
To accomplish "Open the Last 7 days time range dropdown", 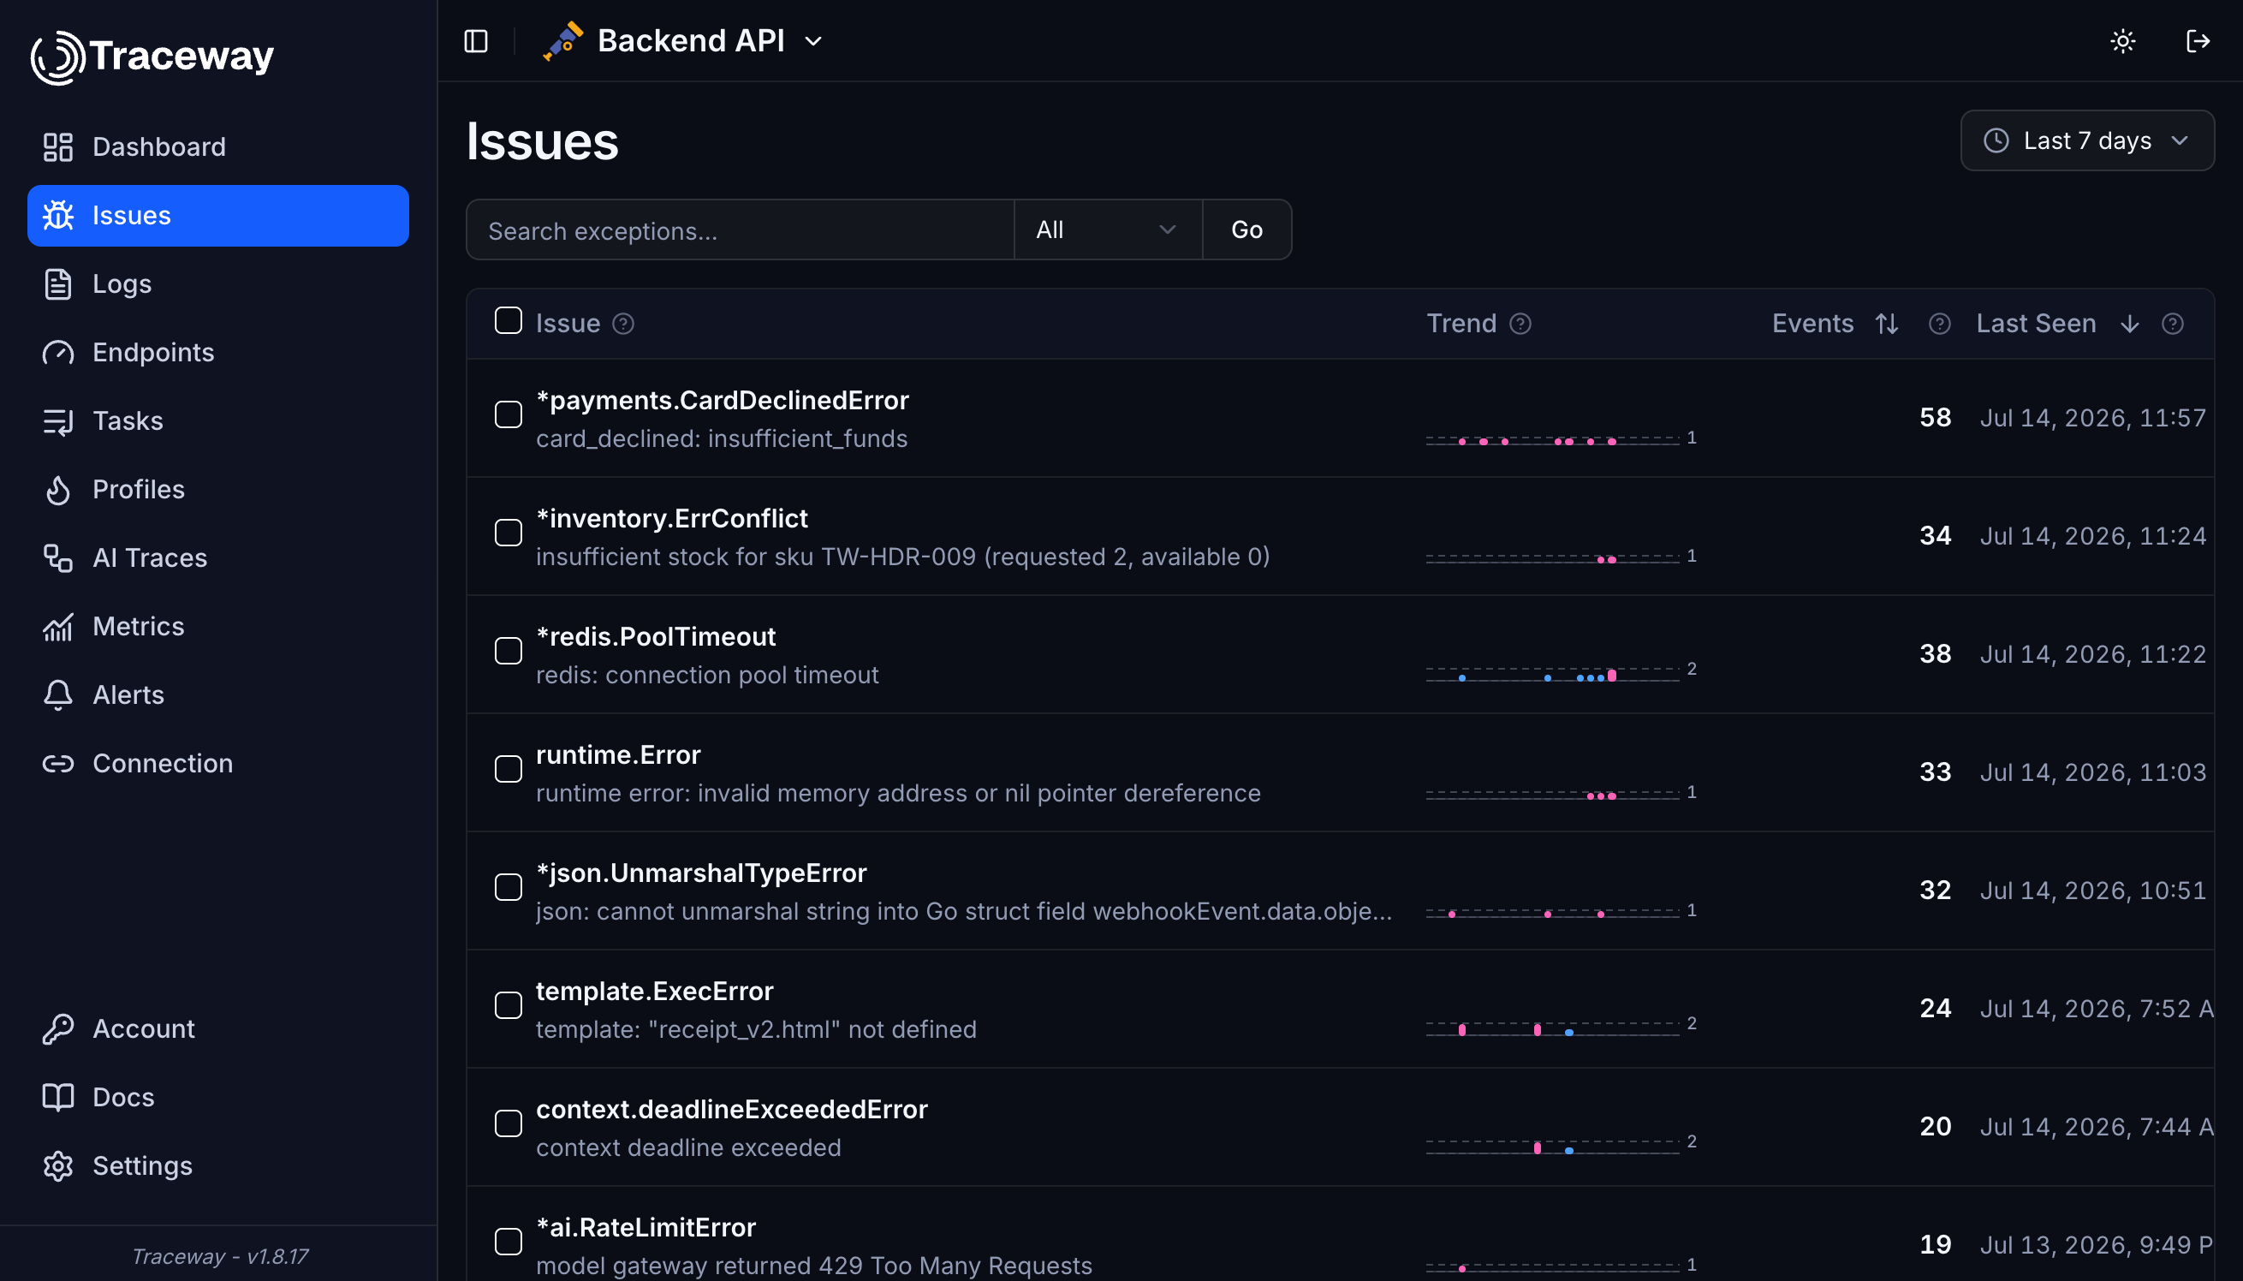I will (2086, 140).
